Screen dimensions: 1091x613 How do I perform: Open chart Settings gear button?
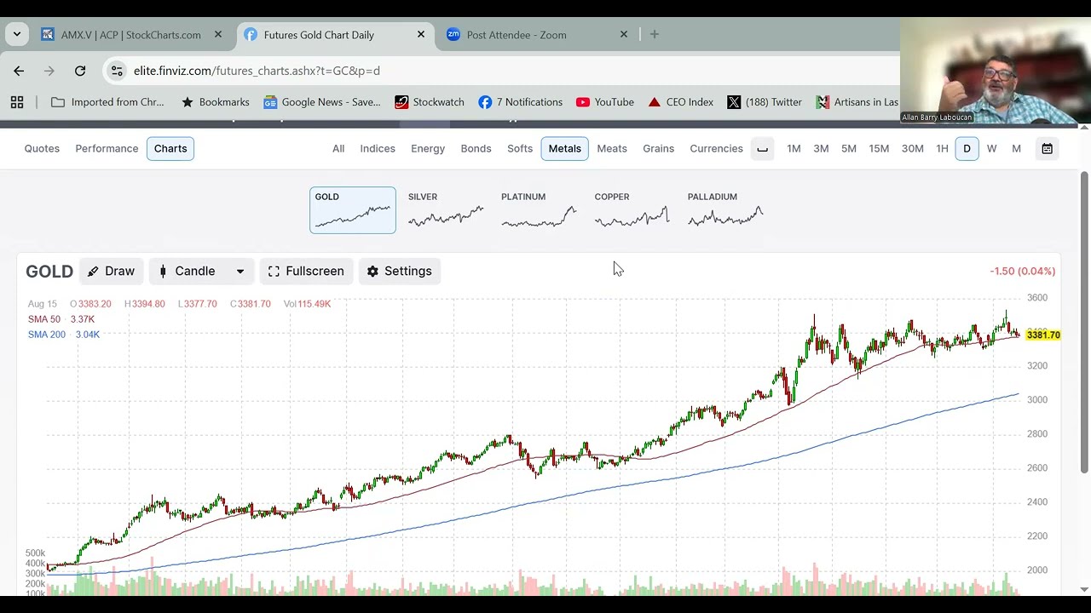pyautogui.click(x=399, y=271)
